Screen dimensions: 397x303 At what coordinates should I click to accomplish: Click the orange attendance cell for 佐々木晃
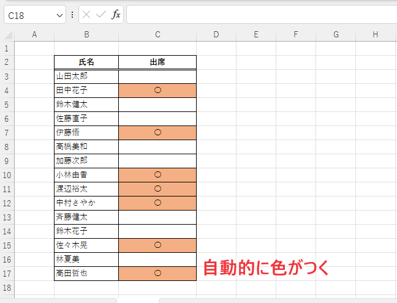coord(157,245)
